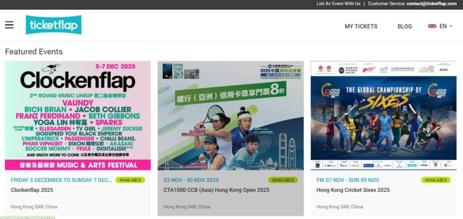Screen dimensions: 463x219
Task: Click the Clockenflap 2025 event title
Action: point(32,190)
